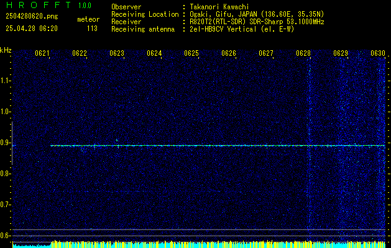Click the 0.8 kHz axis label
This screenshot has height=248, width=391.
click(5, 174)
